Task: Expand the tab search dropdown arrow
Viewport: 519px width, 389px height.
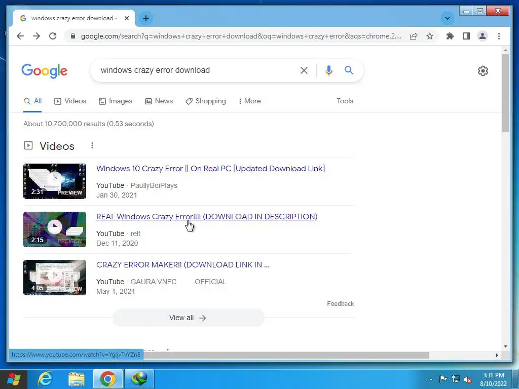Action: 447,18
